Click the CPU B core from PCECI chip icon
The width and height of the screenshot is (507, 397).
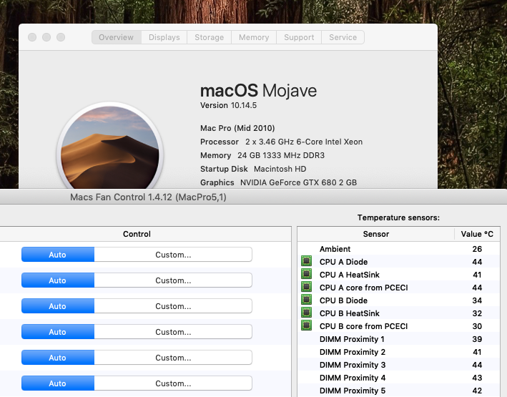coord(306,325)
